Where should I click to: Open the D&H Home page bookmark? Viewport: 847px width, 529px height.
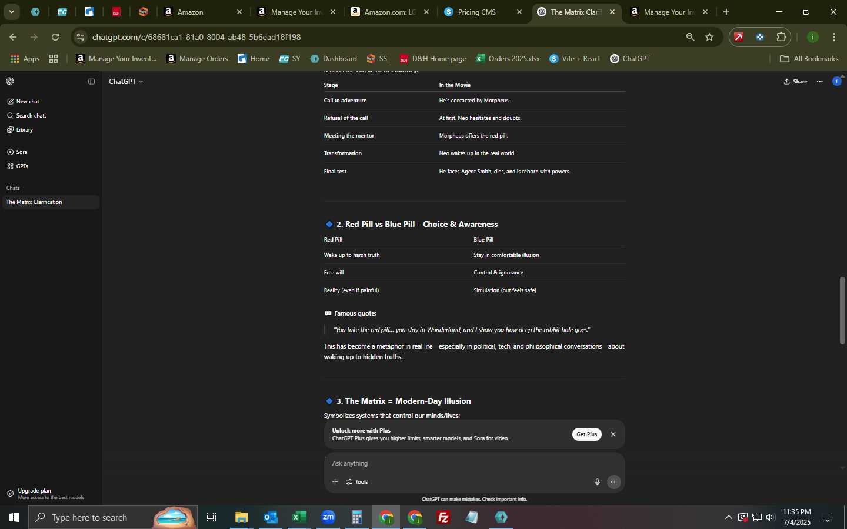433,59
